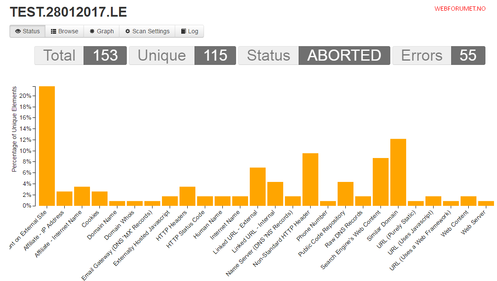Click the WEBFORUMET.NO link
Viewport: 497px width, 281px height.
(460, 9)
